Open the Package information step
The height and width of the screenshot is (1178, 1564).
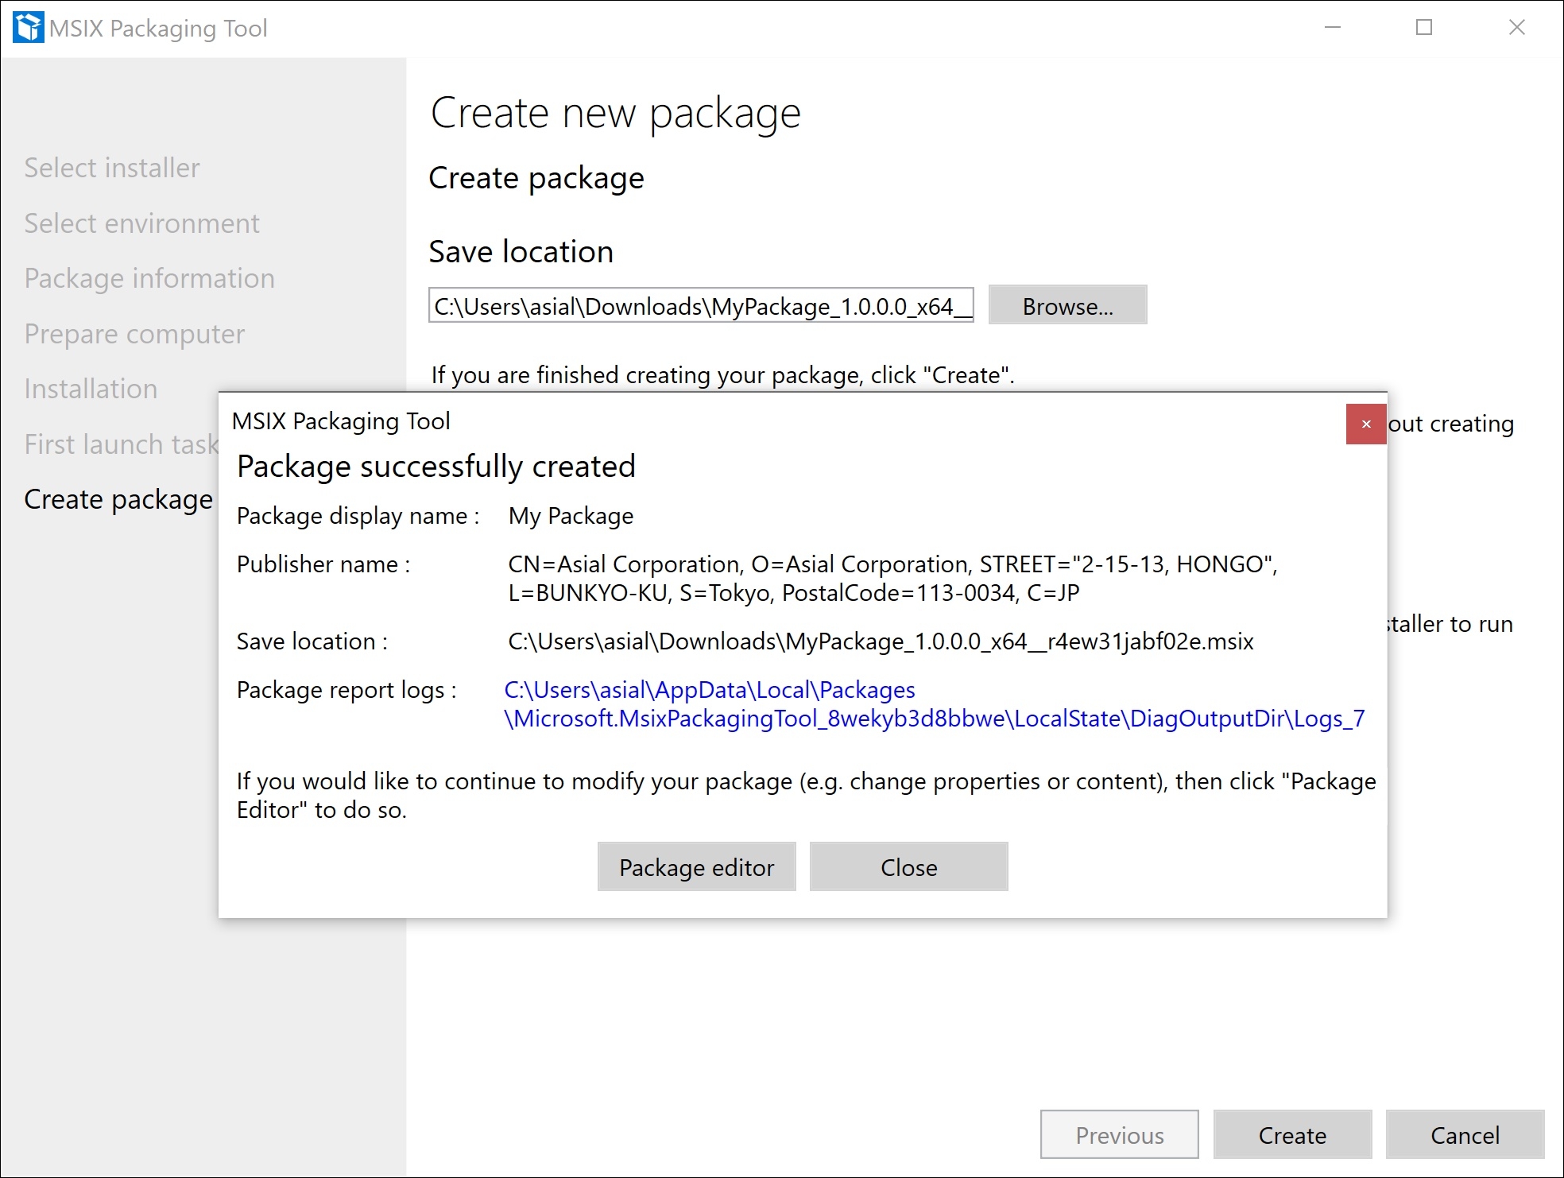(149, 278)
